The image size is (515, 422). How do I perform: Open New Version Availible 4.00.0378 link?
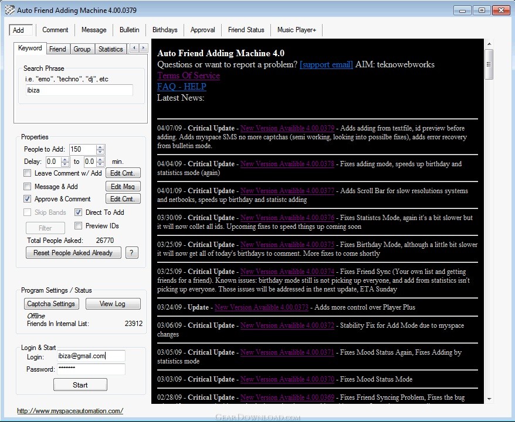287,164
